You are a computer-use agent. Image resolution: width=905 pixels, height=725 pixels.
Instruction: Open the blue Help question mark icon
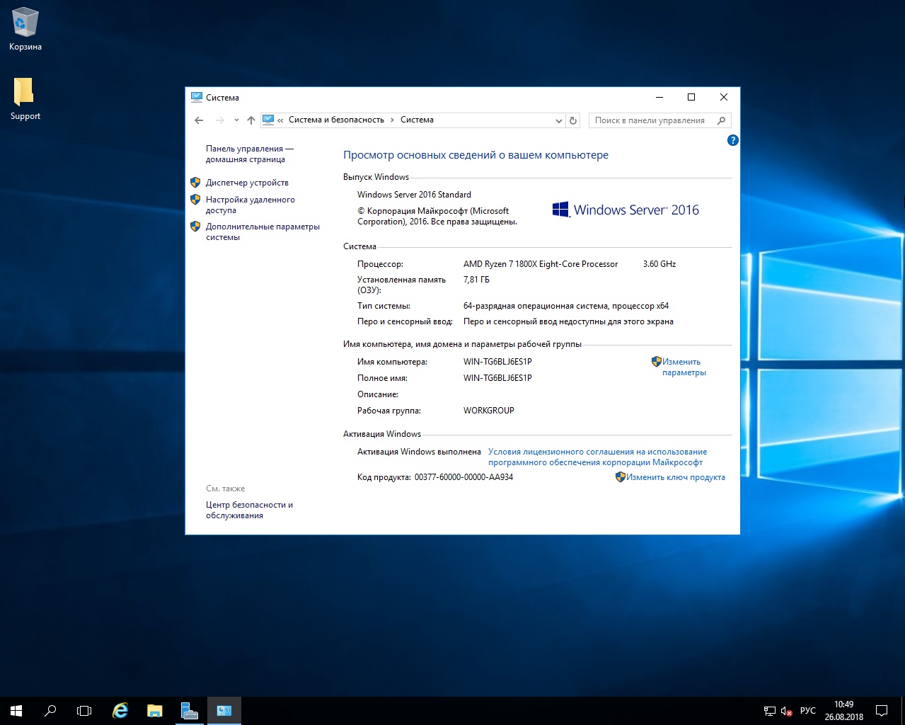tap(733, 140)
